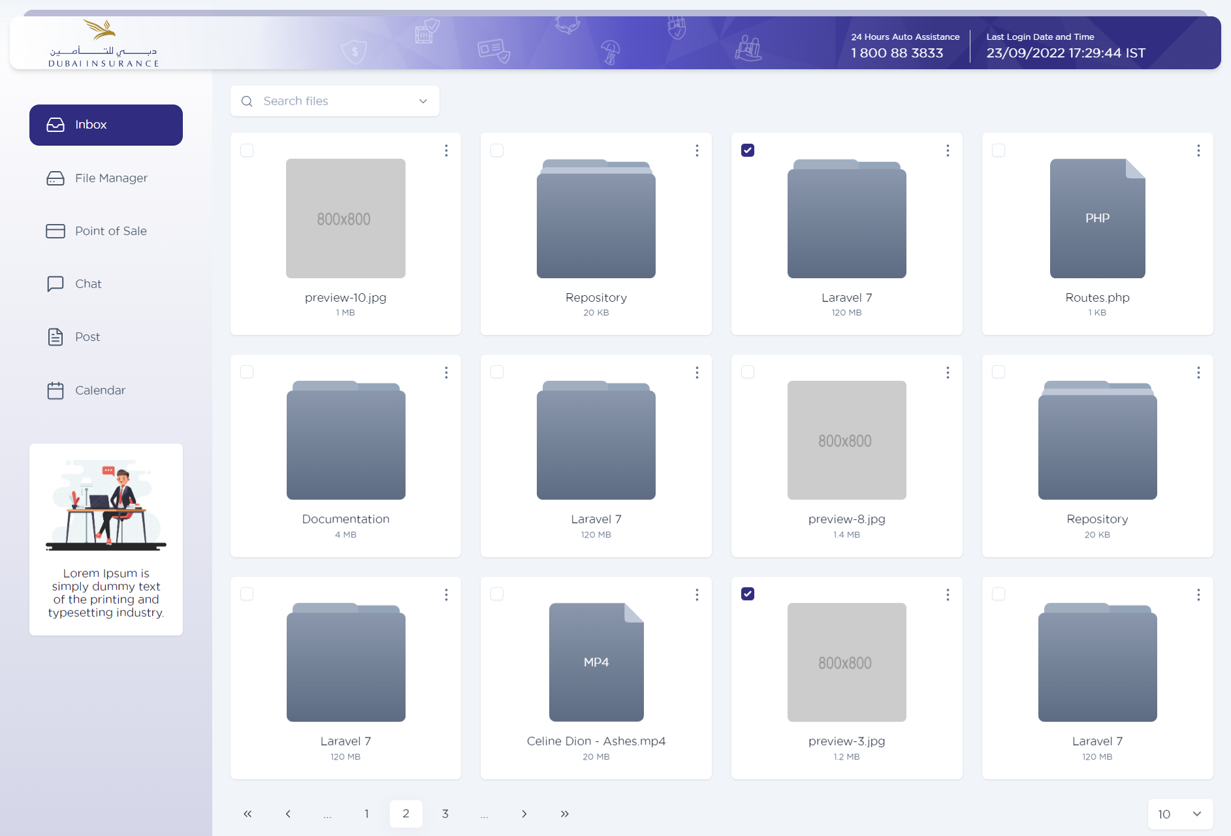The height and width of the screenshot is (836, 1231).
Task: Go to page 3 in pagination
Action: click(445, 814)
